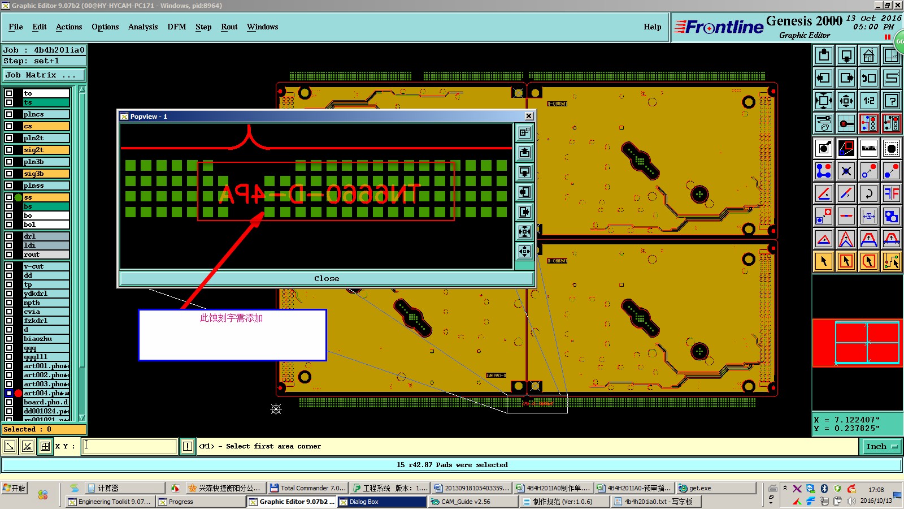
Task: Select the net/route select arrow tool
Action: (x=892, y=261)
